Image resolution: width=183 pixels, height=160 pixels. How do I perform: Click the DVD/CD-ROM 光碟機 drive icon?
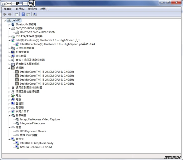coord(13,28)
